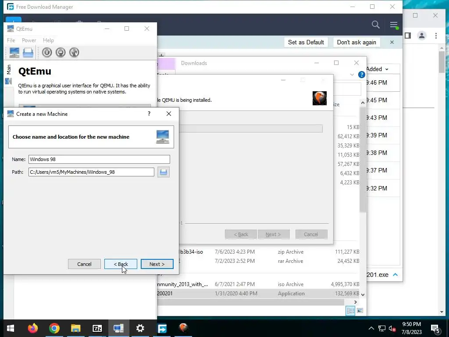Click the Windows Start button

click(11, 328)
